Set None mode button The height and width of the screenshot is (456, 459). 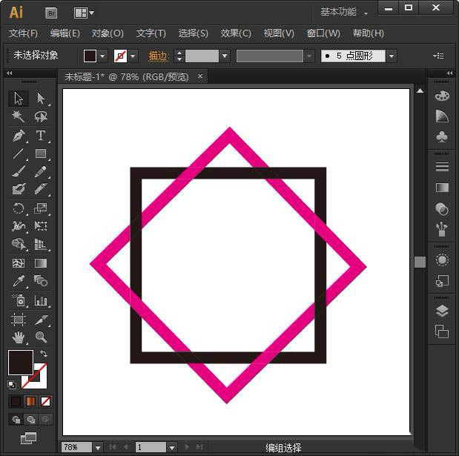[45, 401]
